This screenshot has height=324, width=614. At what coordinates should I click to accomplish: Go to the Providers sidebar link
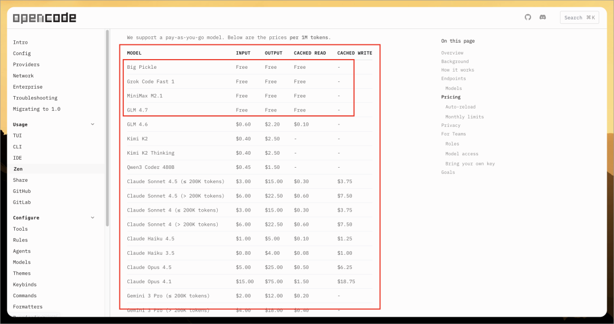tap(26, 65)
